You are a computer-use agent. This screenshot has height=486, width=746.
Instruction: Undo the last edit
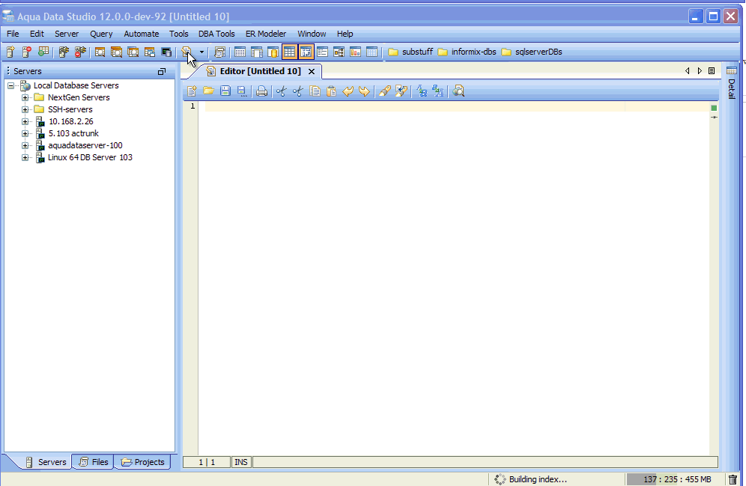point(348,91)
